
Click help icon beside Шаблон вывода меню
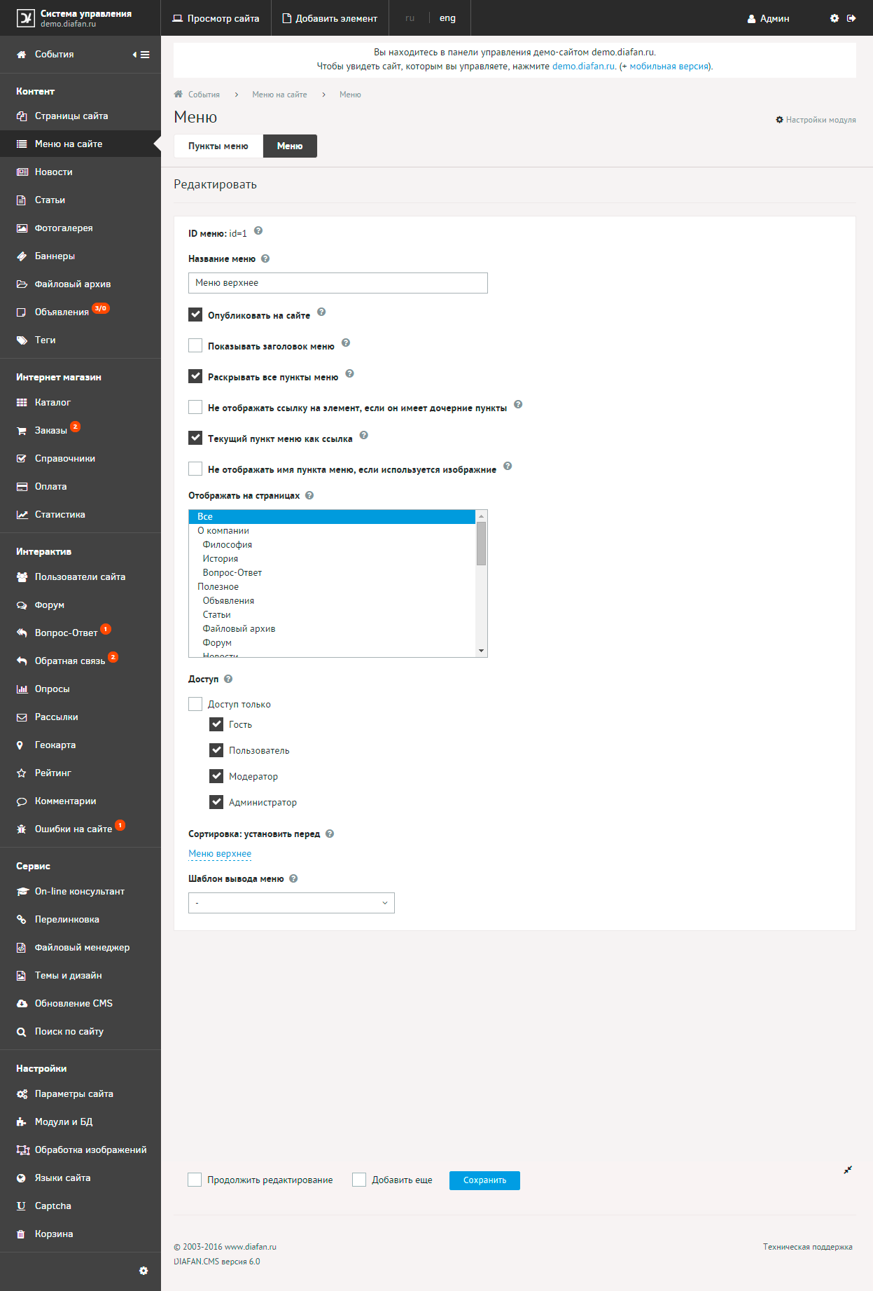tap(293, 878)
